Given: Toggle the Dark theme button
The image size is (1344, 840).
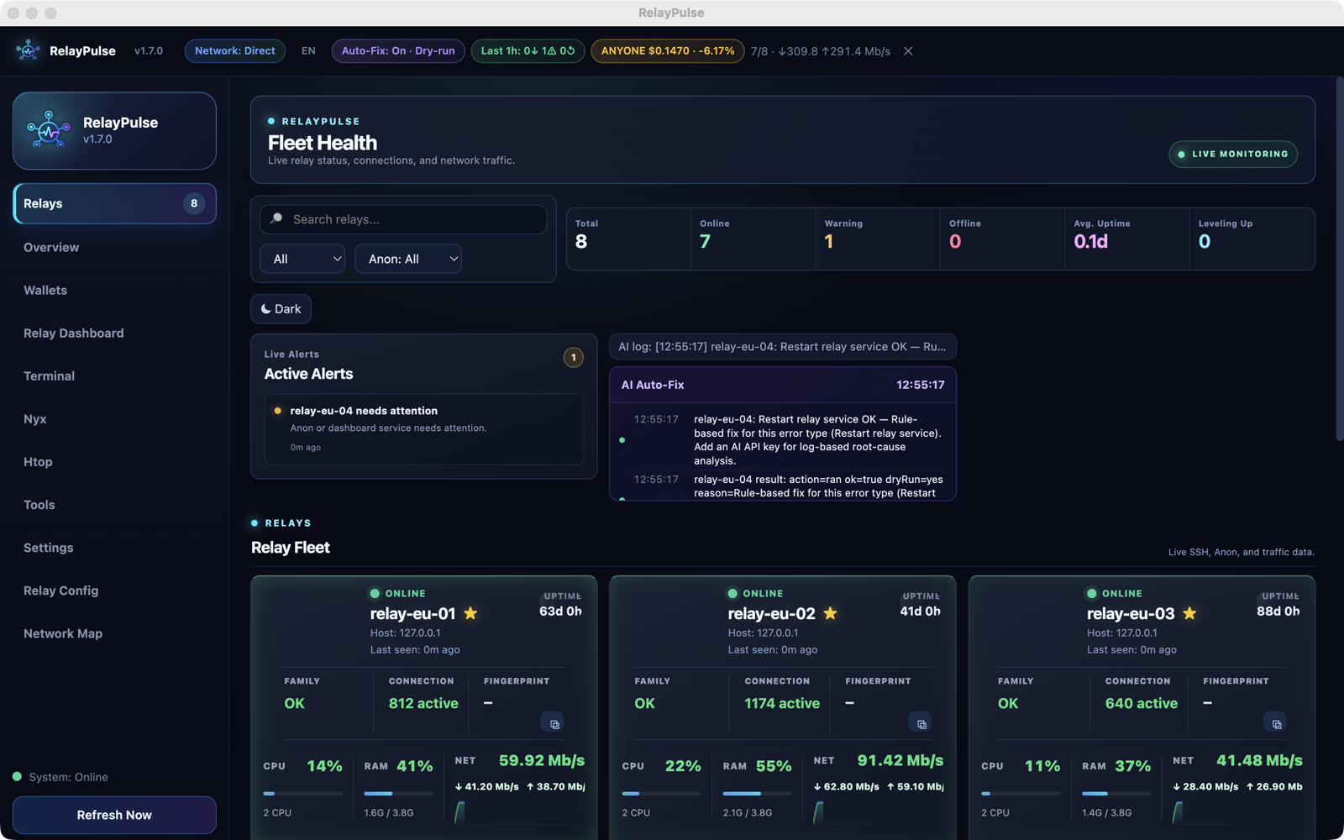Looking at the screenshot, I should tap(281, 309).
